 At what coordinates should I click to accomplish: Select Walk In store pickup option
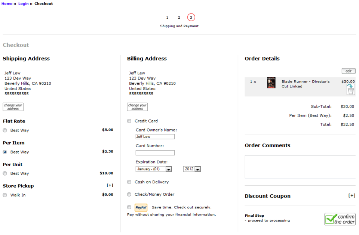click(x=4, y=195)
